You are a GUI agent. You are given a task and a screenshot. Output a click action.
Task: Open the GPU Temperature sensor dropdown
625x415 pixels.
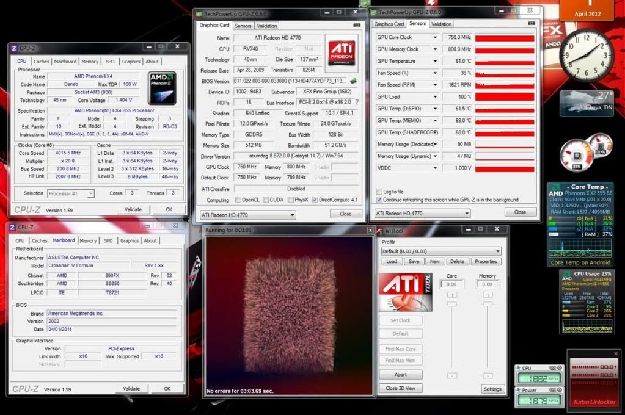click(x=435, y=61)
